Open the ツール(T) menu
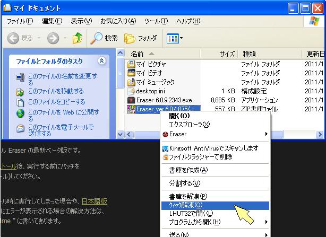 coord(156,21)
